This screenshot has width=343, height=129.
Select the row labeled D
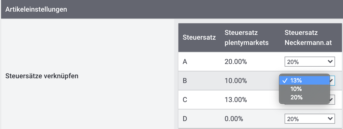click(x=185, y=119)
